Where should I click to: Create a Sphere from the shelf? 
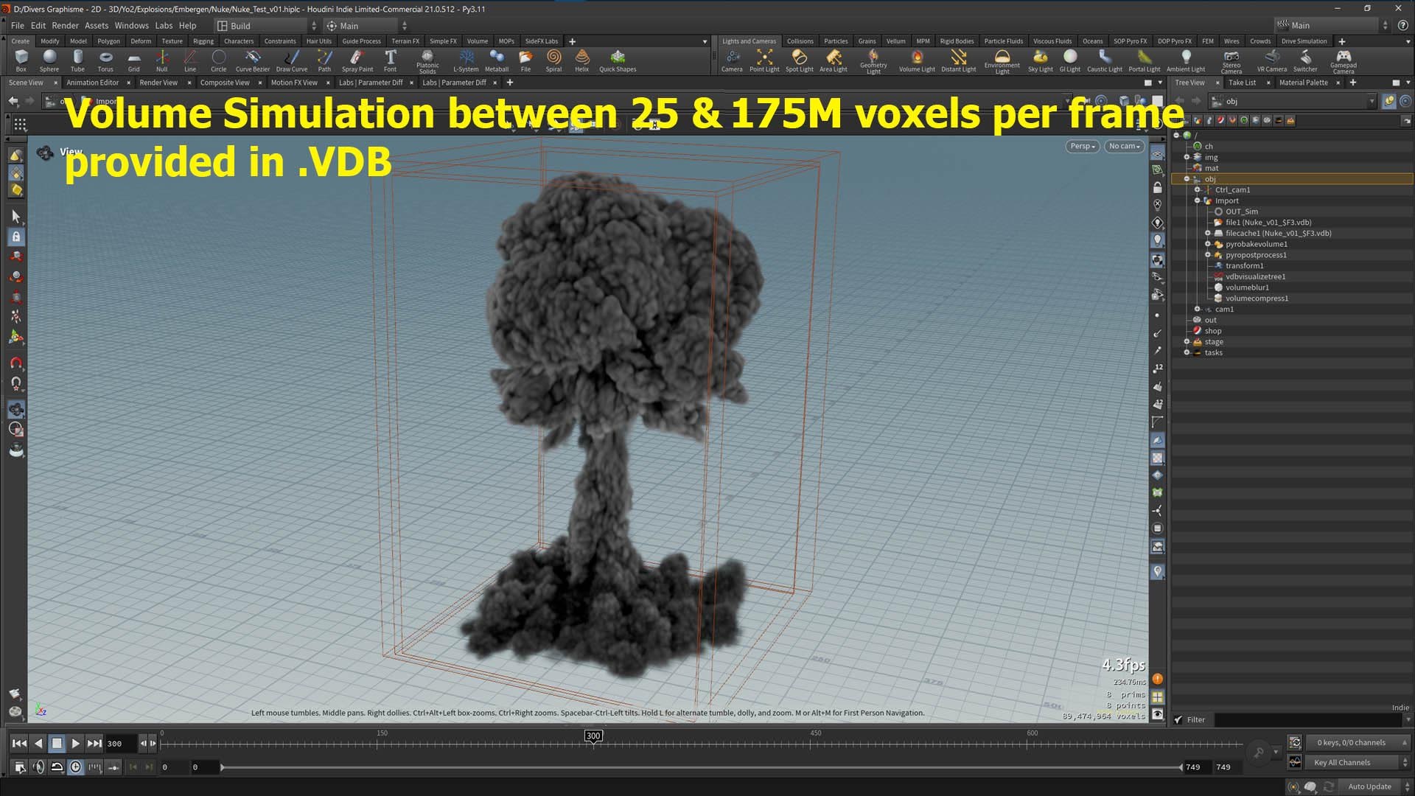point(49,60)
